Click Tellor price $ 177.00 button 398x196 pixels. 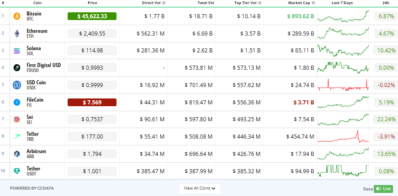tap(92, 136)
